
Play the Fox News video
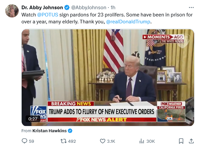108,77
